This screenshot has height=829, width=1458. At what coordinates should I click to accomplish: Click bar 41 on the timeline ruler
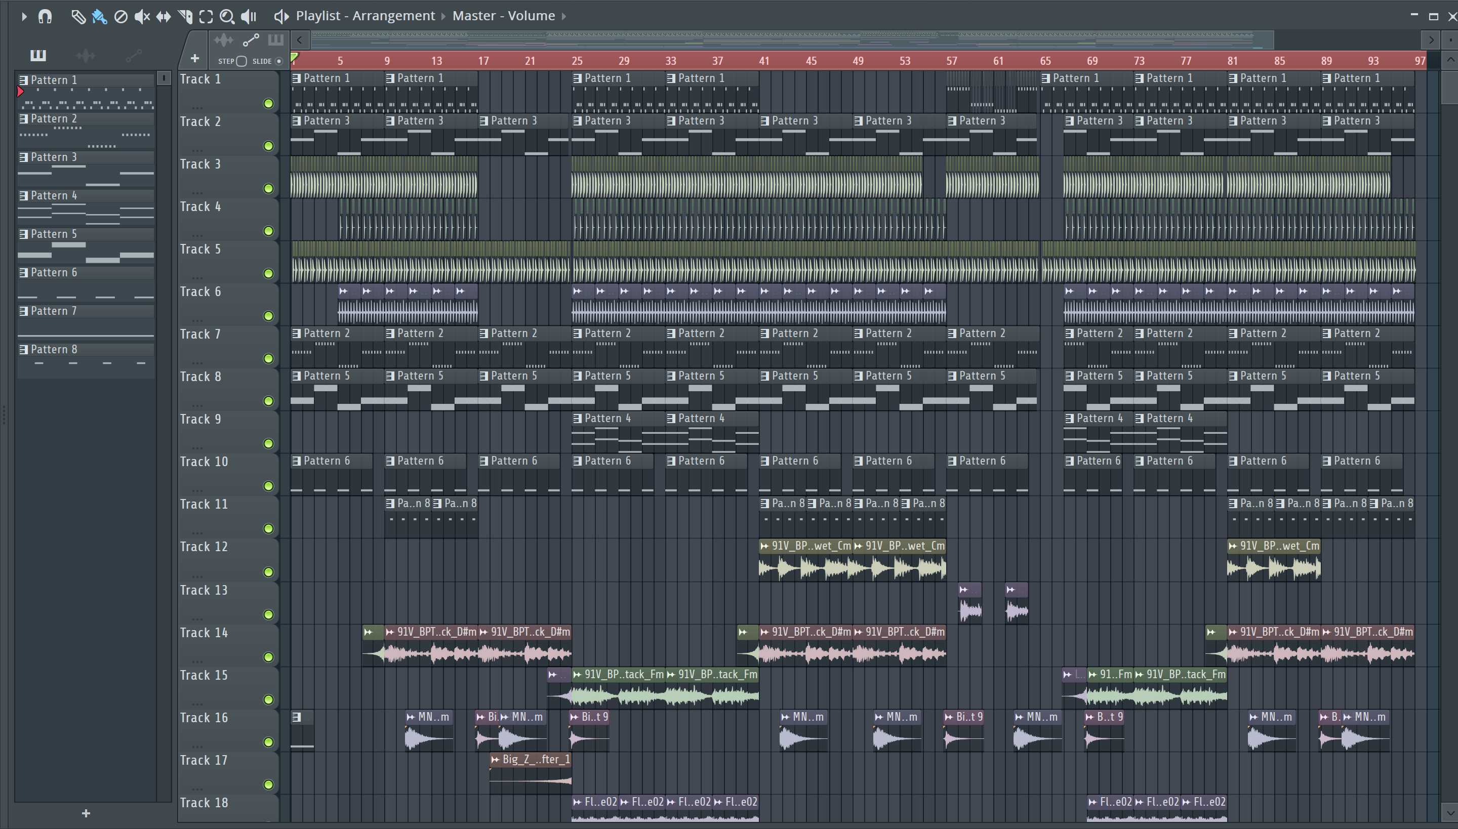pos(764,60)
